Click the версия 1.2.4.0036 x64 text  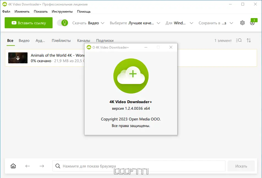coord(131,108)
